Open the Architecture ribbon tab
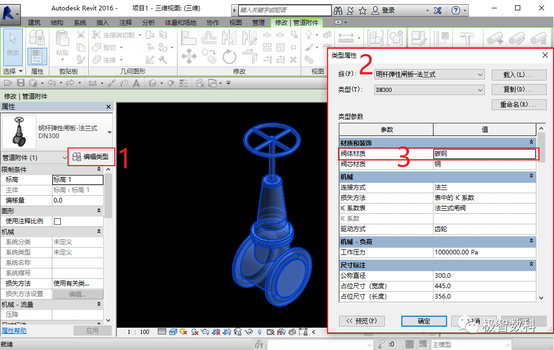Image resolution: width=554 pixels, height=350 pixels. [x=34, y=23]
